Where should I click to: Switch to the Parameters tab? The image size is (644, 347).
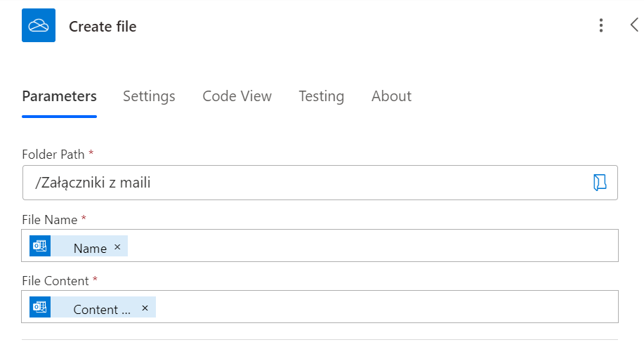click(59, 96)
